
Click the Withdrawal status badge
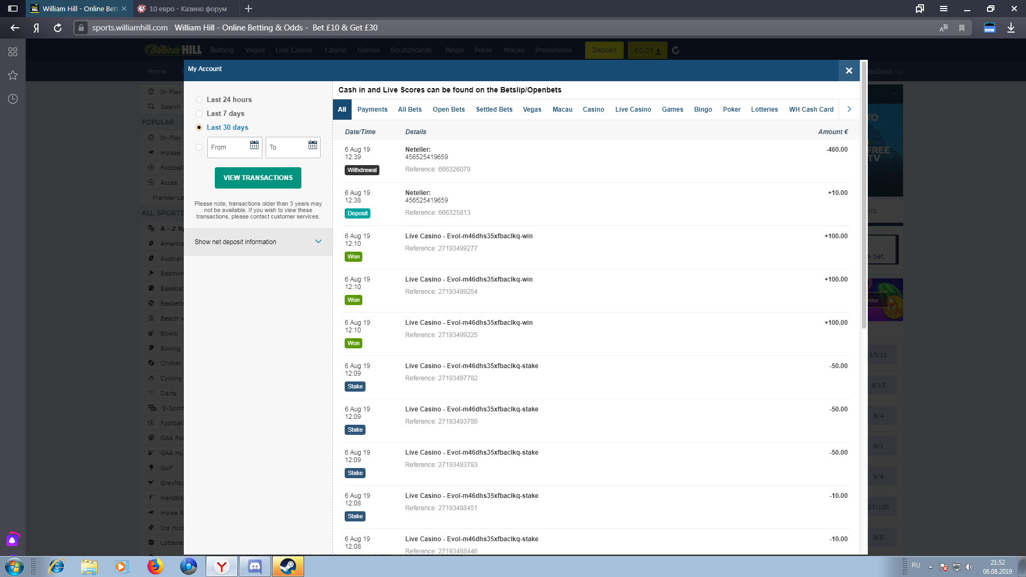click(362, 170)
